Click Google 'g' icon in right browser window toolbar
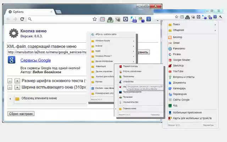 215,17
